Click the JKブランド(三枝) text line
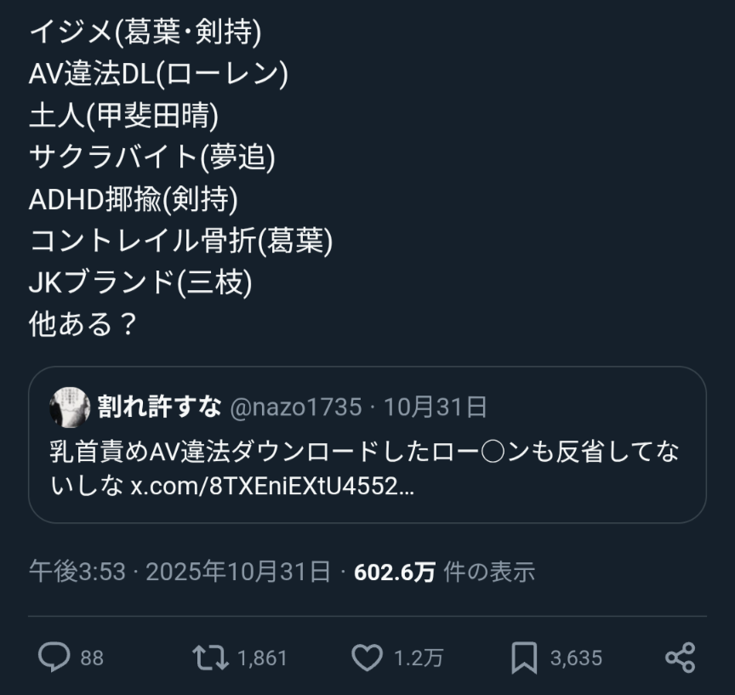The image size is (735, 695). [140, 282]
